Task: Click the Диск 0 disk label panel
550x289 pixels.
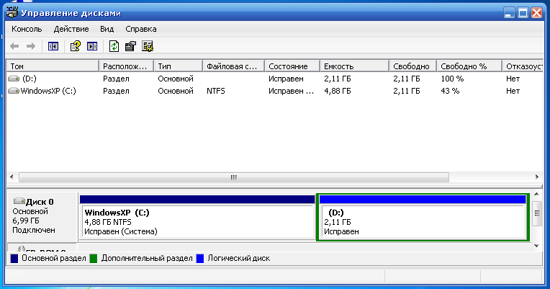Action: click(x=42, y=216)
